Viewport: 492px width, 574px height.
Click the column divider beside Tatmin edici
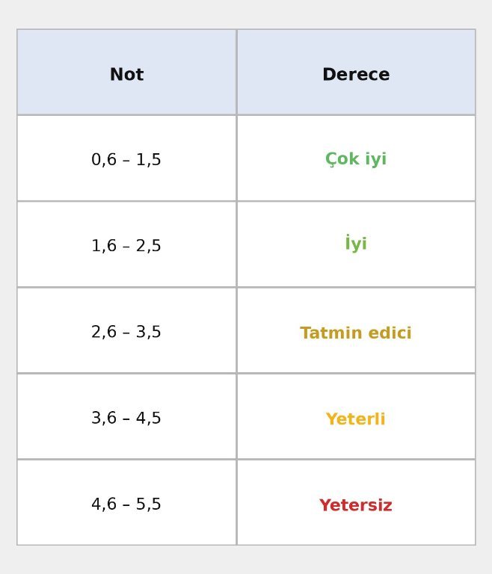236,330
